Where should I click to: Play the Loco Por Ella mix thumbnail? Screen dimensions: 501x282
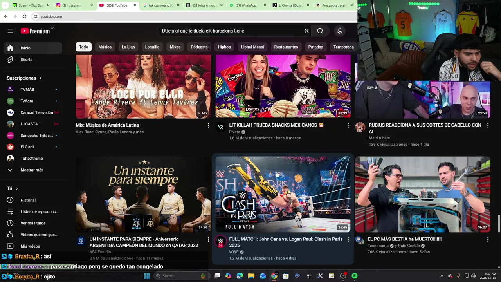click(143, 87)
